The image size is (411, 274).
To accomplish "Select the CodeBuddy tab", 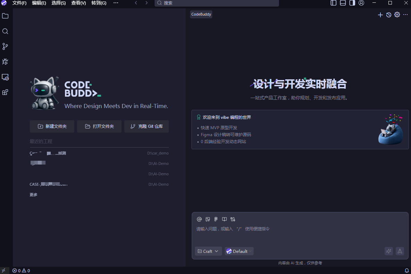I will (201, 15).
